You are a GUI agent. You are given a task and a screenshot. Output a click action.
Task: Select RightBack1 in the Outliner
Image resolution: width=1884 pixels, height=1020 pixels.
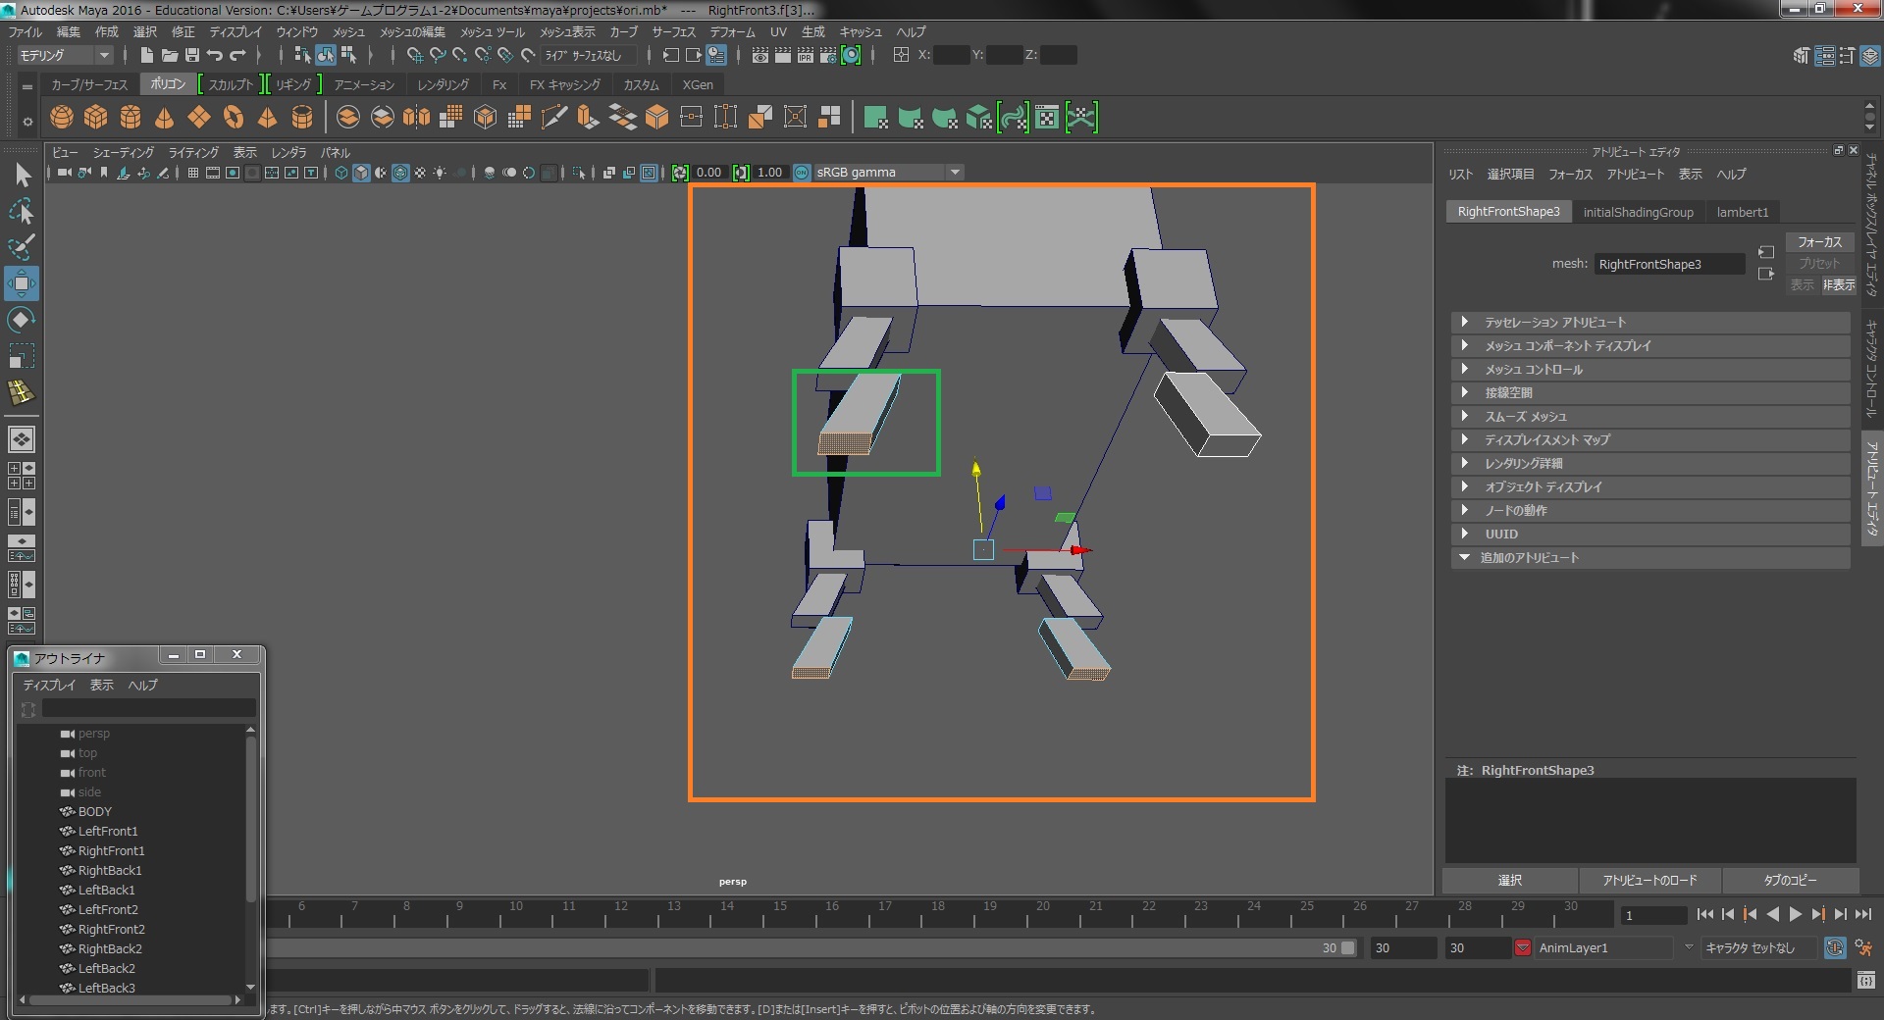tap(110, 871)
